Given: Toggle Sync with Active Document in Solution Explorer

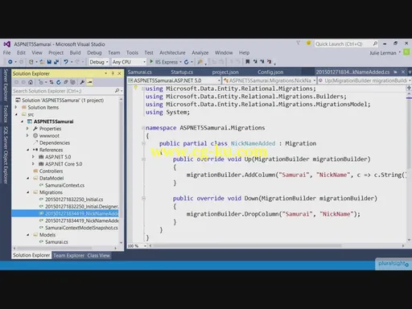Looking at the screenshot, I should (x=51, y=82).
